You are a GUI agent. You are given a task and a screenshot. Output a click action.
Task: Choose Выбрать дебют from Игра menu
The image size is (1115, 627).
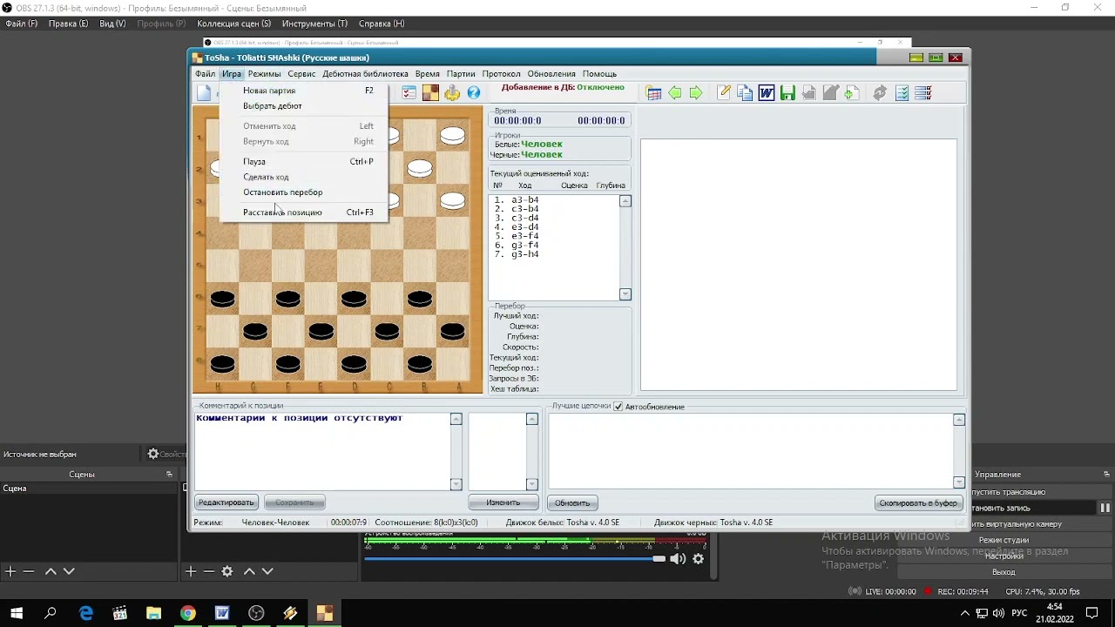(x=303, y=106)
